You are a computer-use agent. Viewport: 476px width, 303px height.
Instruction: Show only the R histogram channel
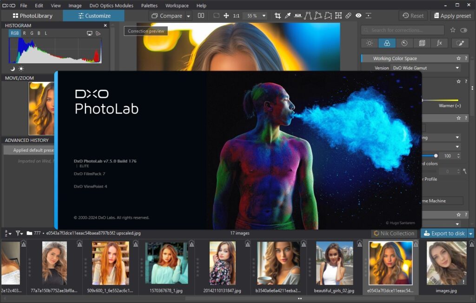point(24,33)
